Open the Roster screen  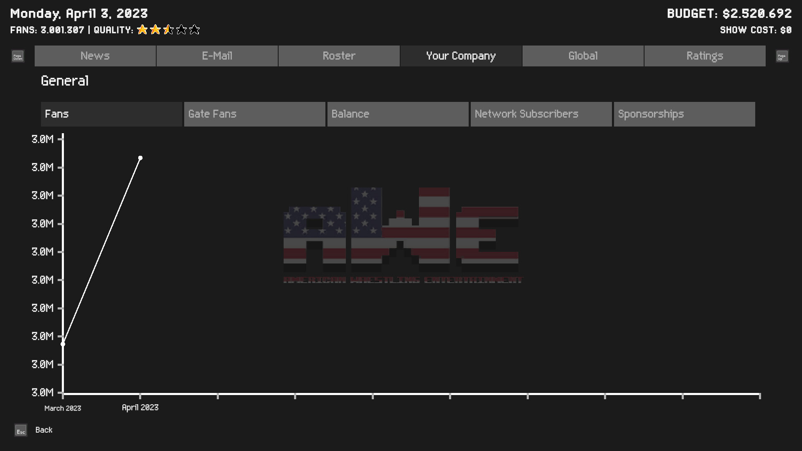(x=339, y=56)
